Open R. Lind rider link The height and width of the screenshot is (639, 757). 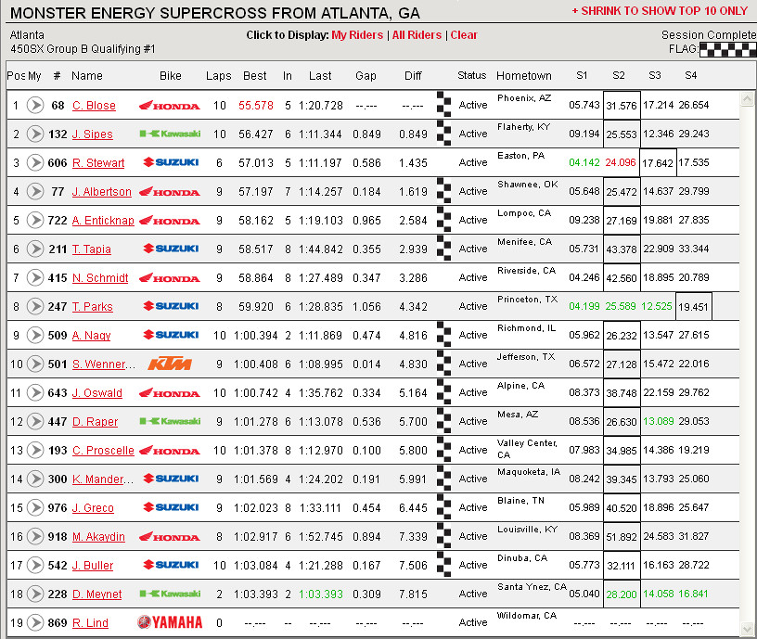click(x=90, y=623)
